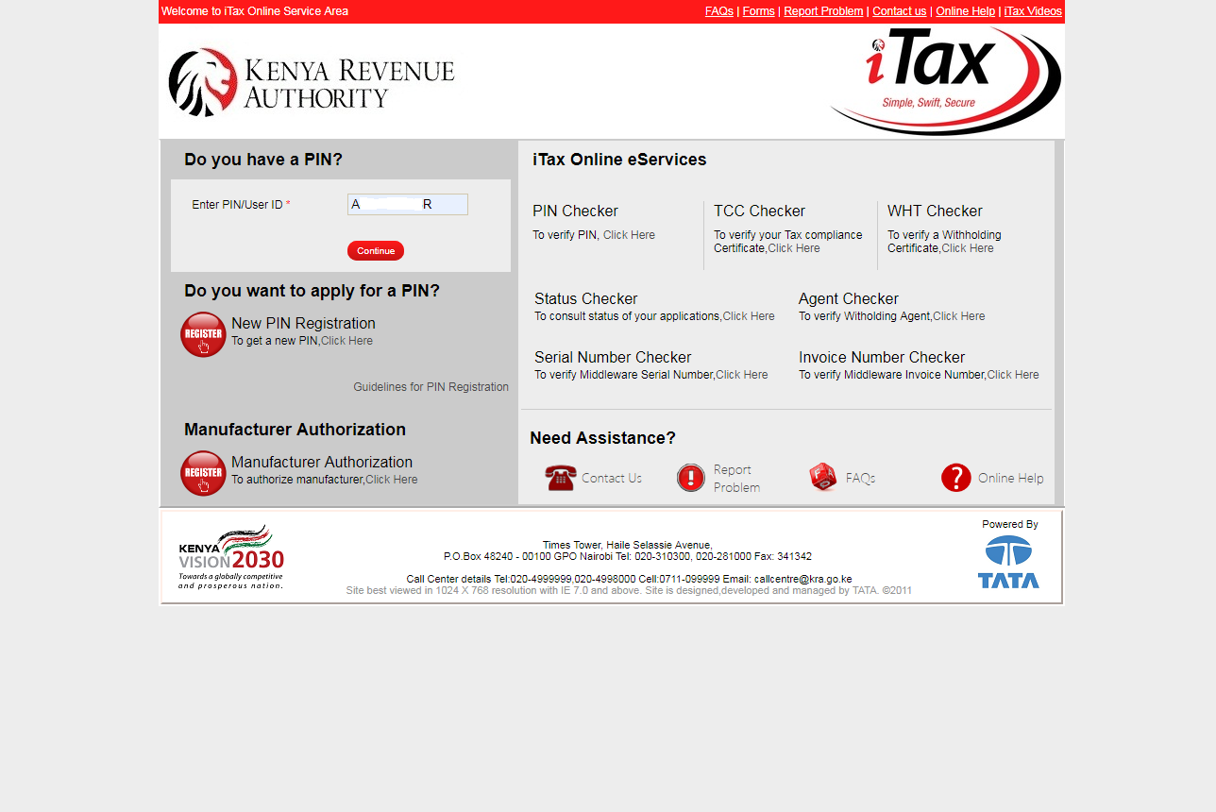
Task: Click Here link under TCC Checker
Action: [x=794, y=248]
